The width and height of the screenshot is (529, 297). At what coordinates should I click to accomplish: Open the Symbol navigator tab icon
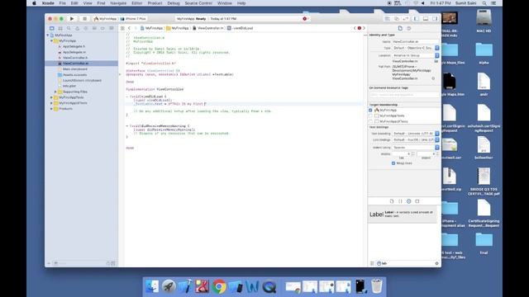[60, 28]
